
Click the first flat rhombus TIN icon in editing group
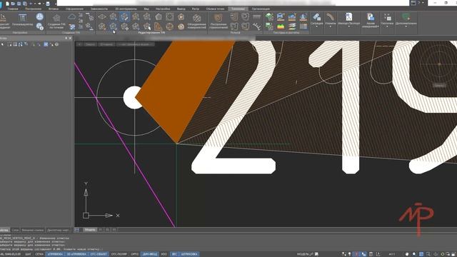click(x=102, y=16)
